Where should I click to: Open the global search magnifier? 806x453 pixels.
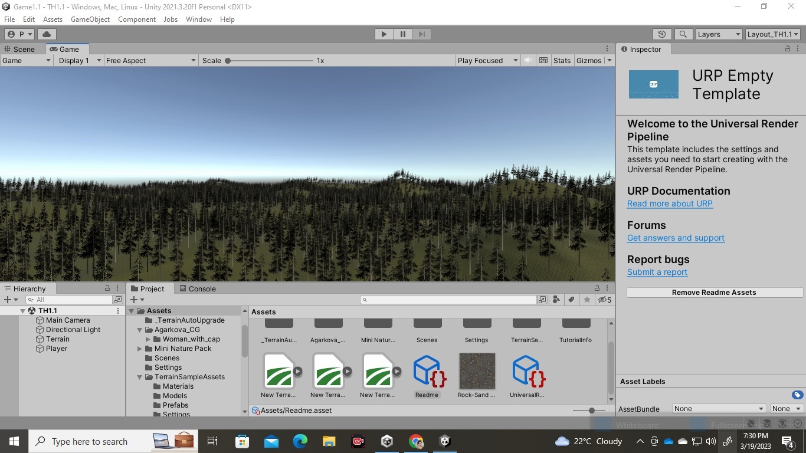[683, 34]
